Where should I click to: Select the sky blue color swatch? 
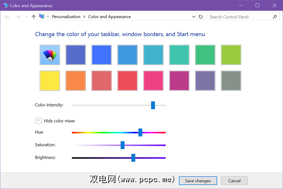point(128,55)
